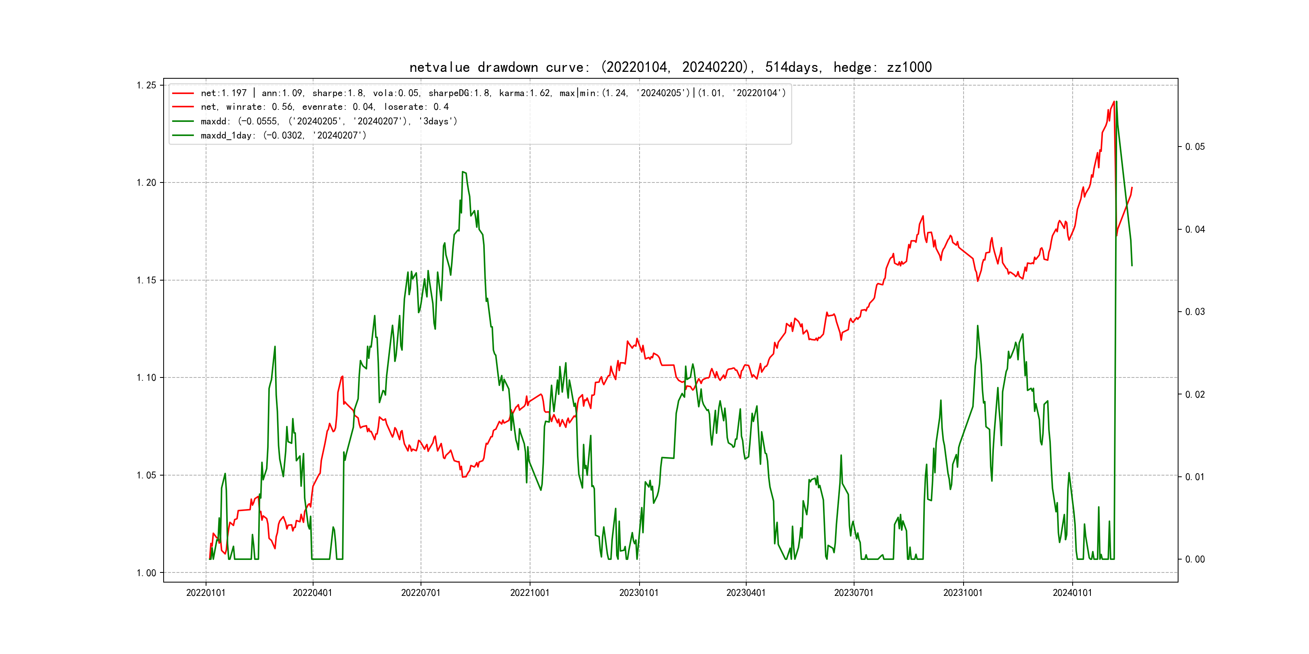Click the 1.15 left y-axis tick label

click(x=146, y=280)
